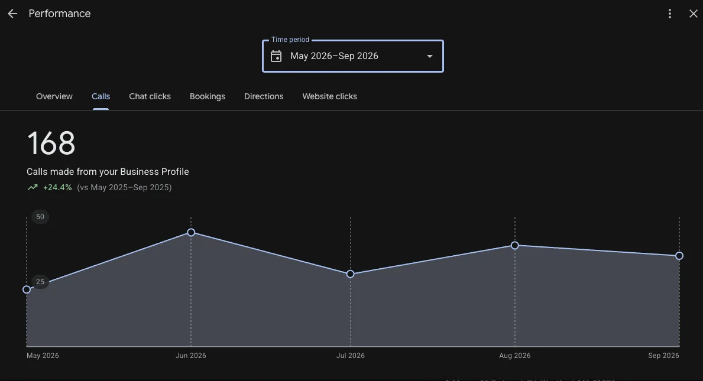Screen dimensions: 703x381
Task: Open the Time period dropdown arrow
Action: 429,56
